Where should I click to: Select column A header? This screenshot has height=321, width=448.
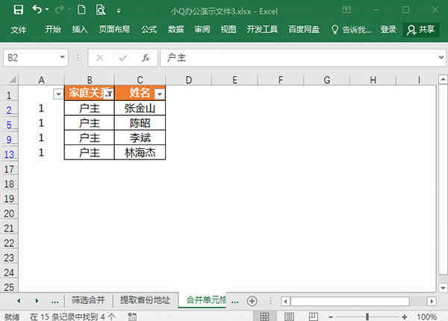pyautogui.click(x=41, y=80)
